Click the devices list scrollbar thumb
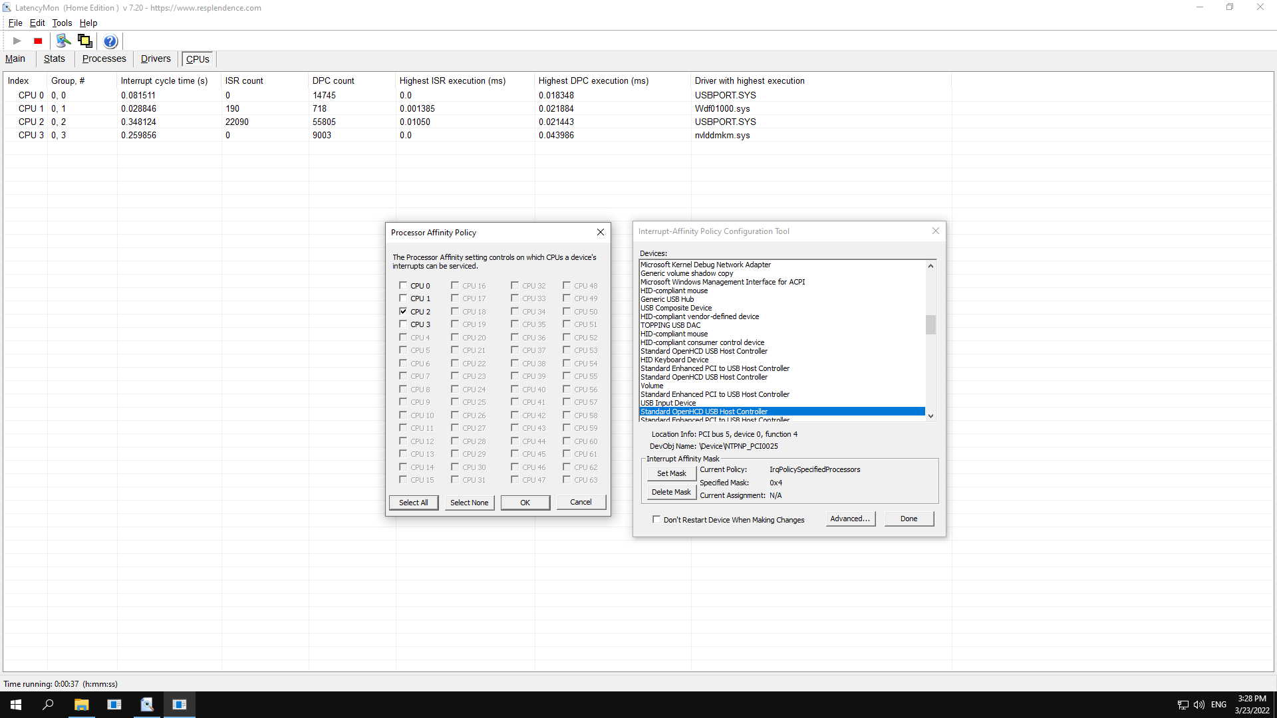 point(930,324)
